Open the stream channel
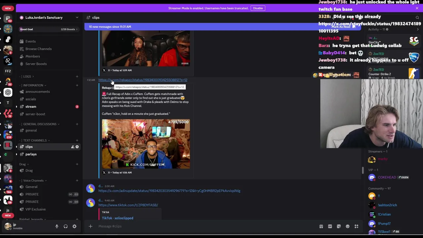This screenshot has width=423, height=238. (x=49, y=107)
